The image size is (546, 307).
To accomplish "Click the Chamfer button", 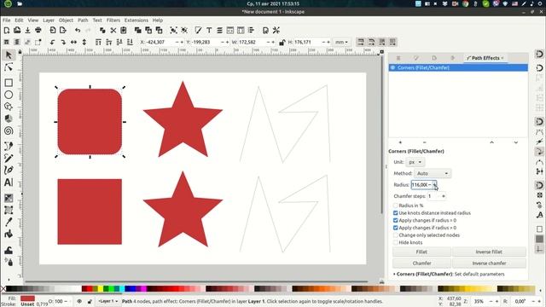I will coord(421,264).
